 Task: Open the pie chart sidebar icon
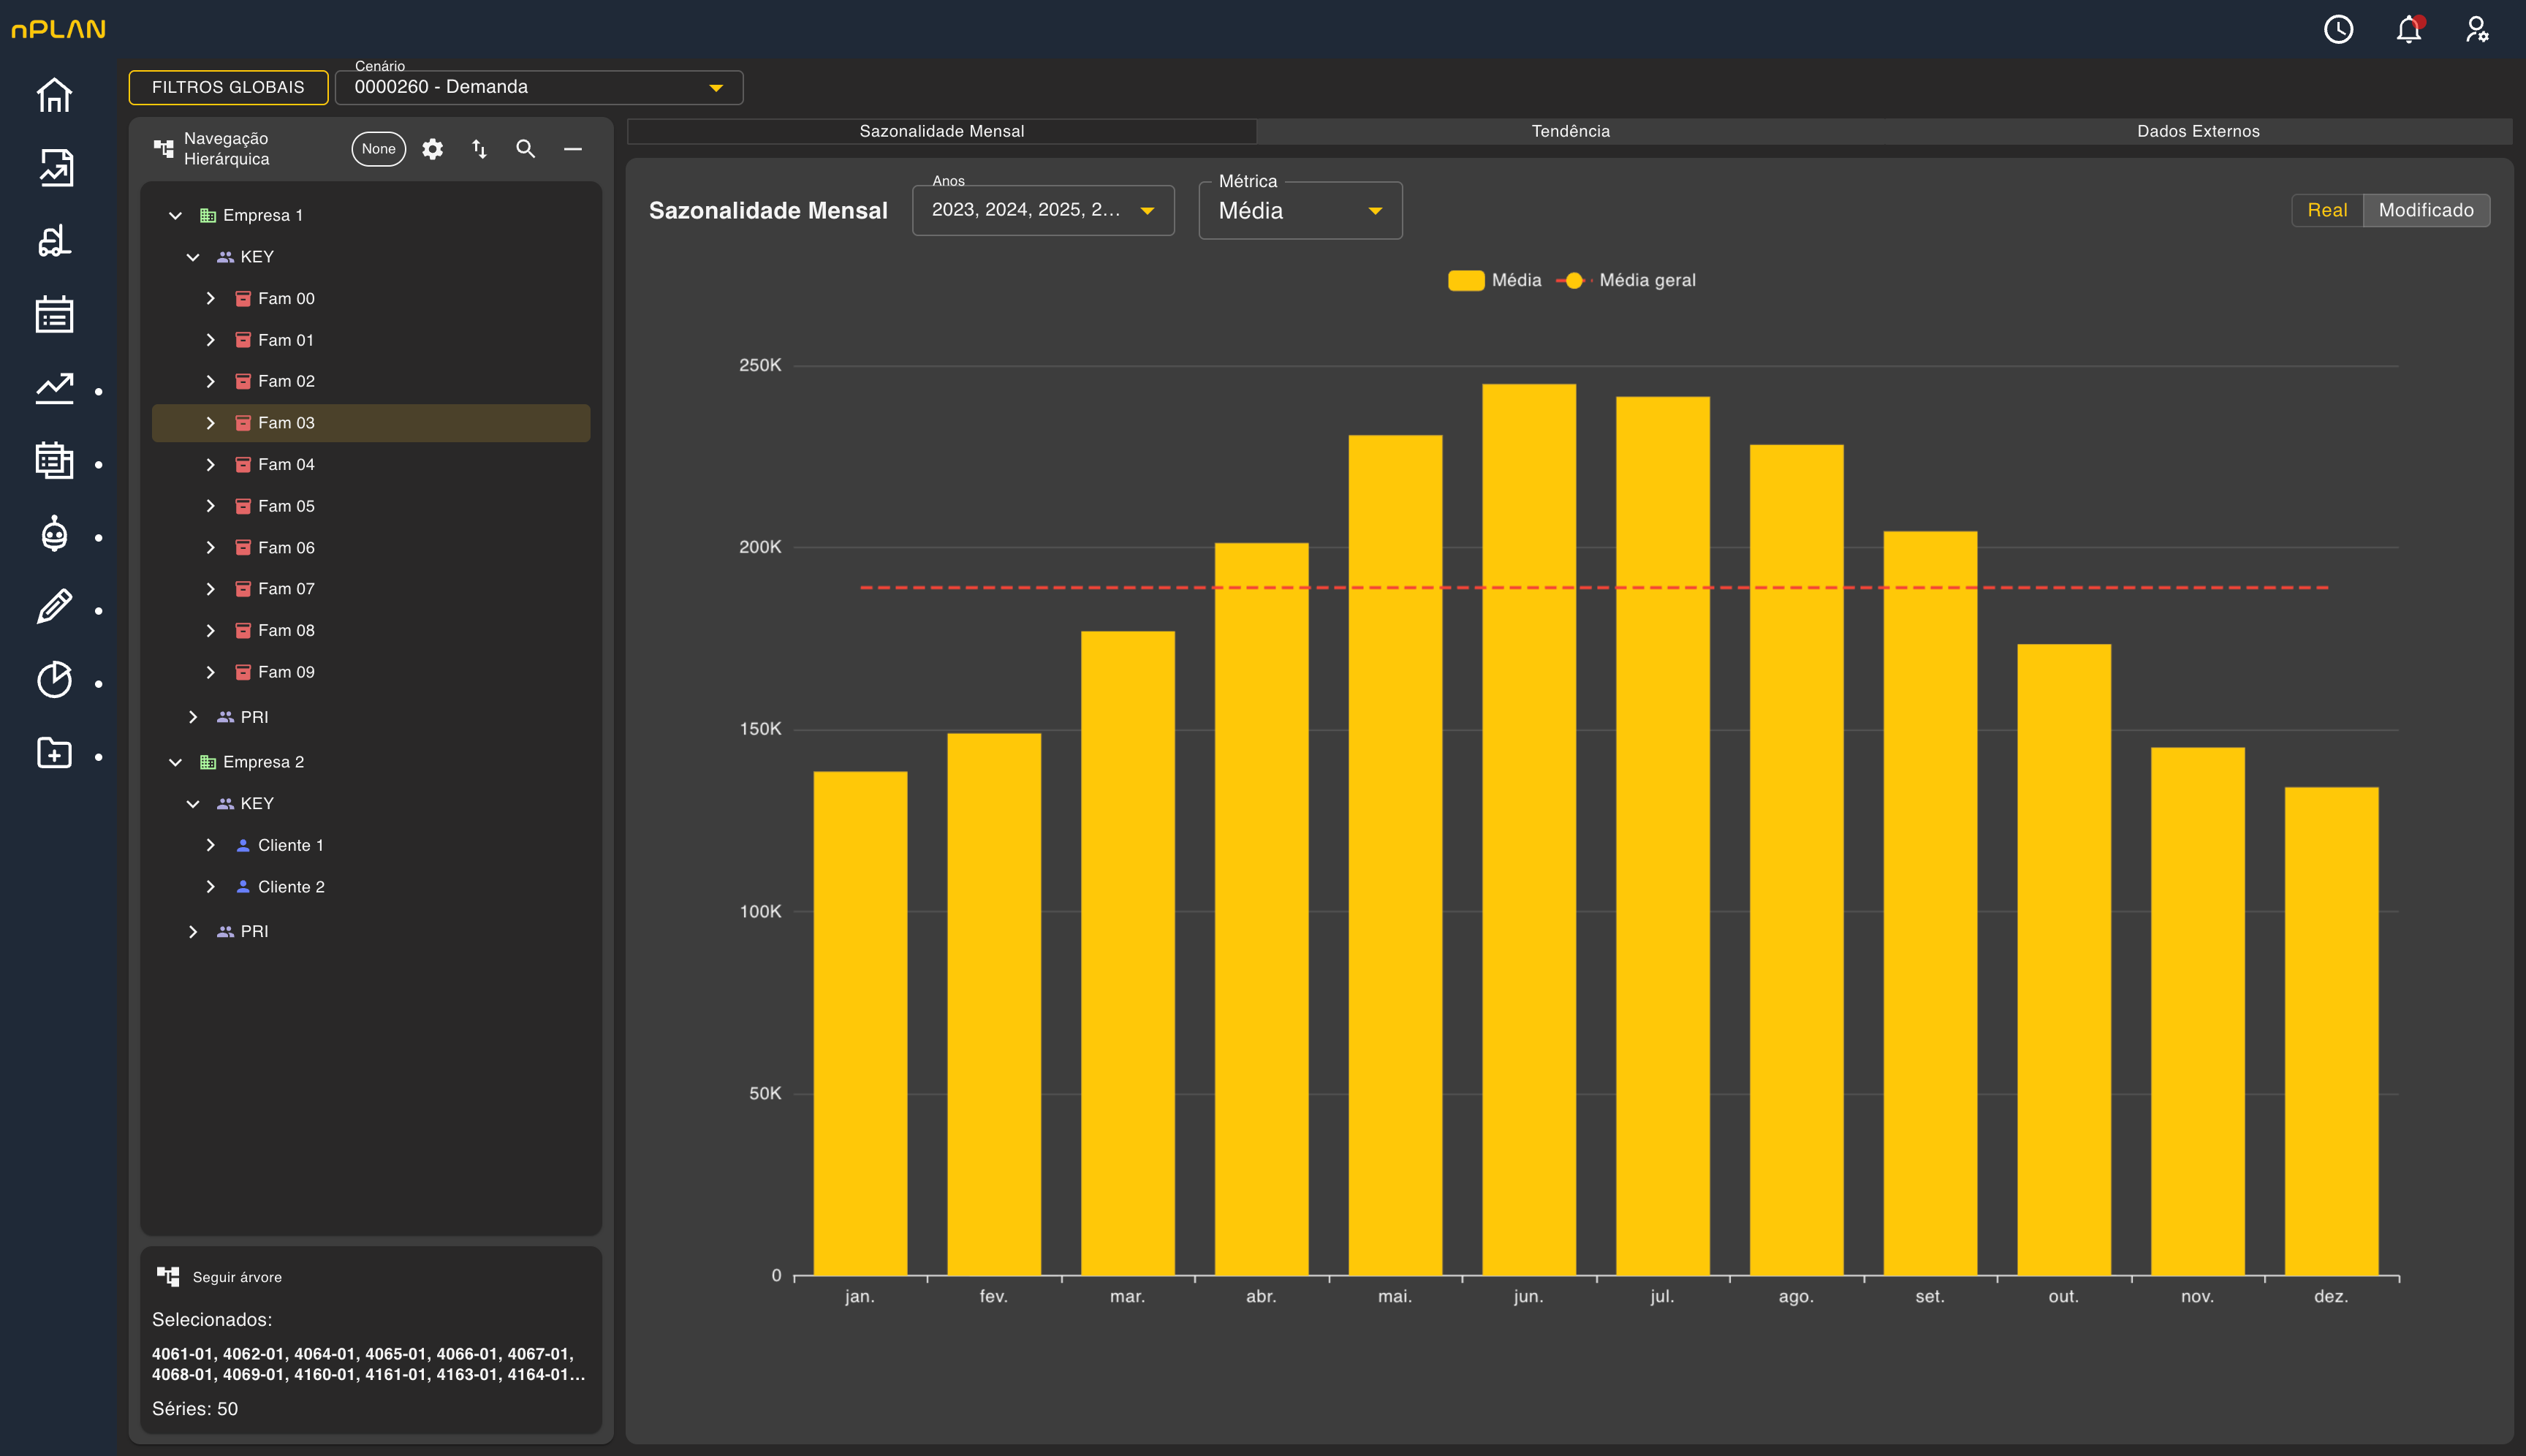pos(54,680)
